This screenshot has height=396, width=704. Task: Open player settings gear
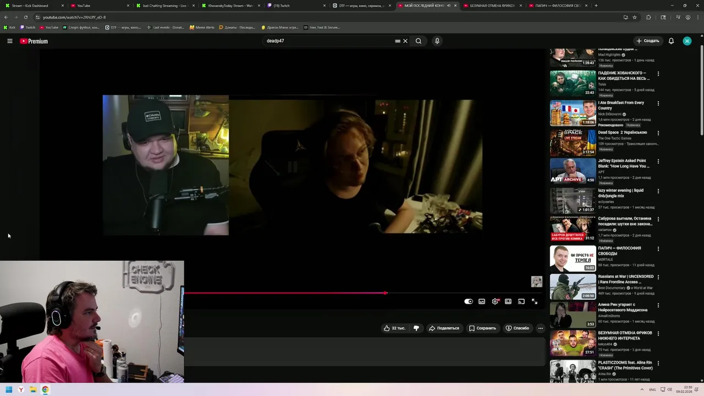(x=495, y=301)
